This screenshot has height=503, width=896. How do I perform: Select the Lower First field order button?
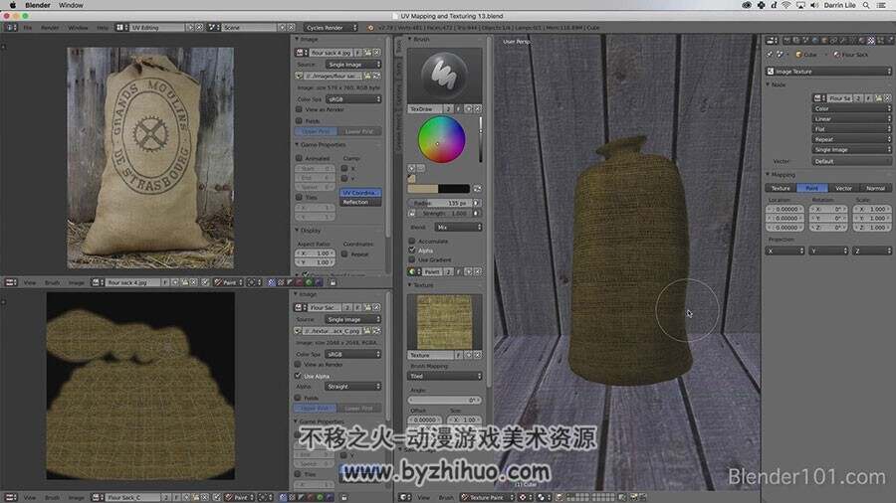(x=359, y=132)
